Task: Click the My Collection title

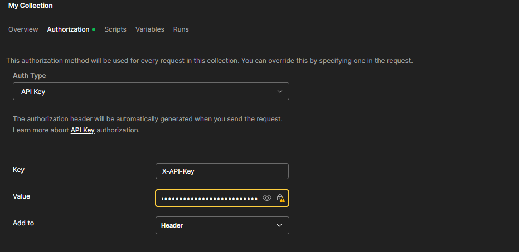Action: (x=31, y=6)
